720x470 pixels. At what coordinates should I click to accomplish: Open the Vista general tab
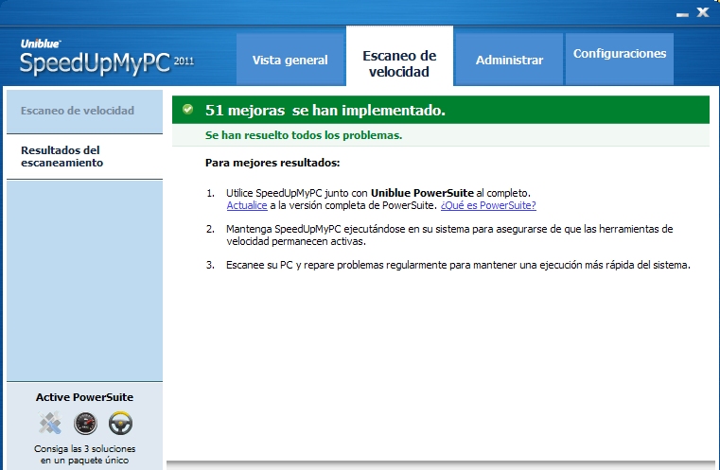tap(290, 60)
